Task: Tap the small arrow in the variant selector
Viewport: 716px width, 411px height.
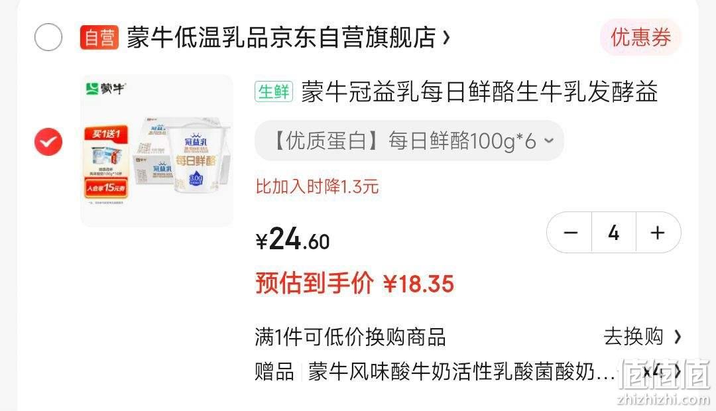Action: 549,141
